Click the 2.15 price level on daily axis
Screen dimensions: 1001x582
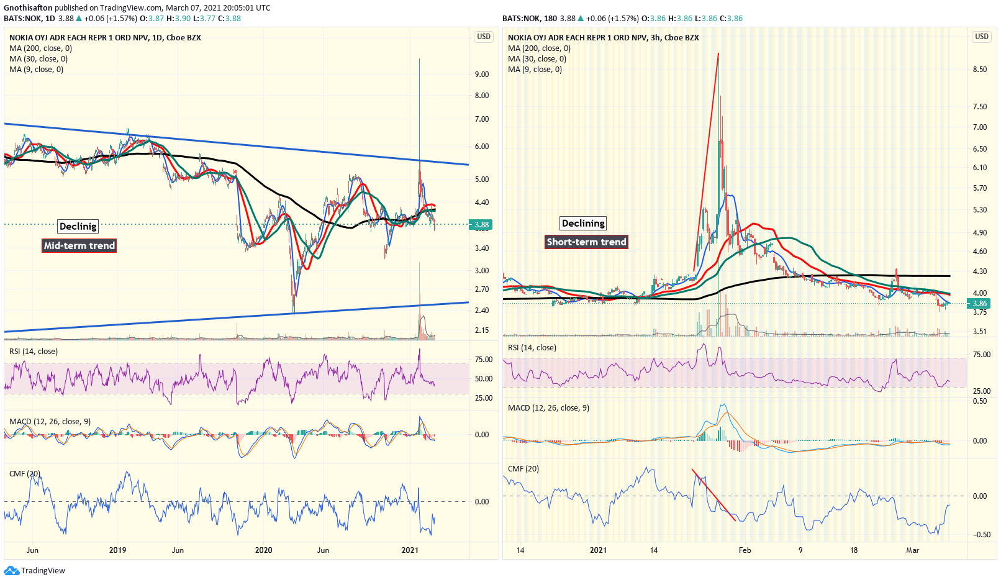tap(482, 330)
